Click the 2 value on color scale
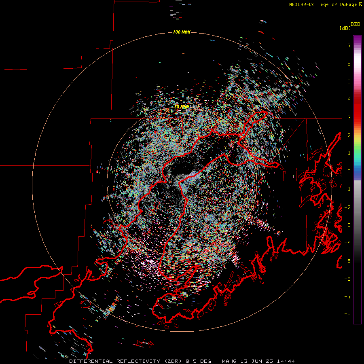This screenshot has width=364, height=364. pyautogui.click(x=349, y=135)
